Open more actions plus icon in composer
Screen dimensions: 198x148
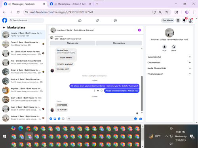pos(51,119)
